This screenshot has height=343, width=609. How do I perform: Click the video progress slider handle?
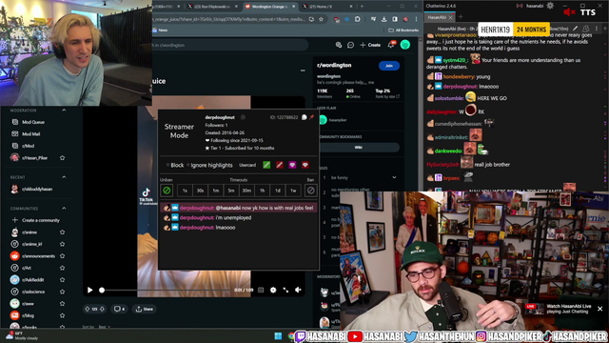click(x=102, y=290)
